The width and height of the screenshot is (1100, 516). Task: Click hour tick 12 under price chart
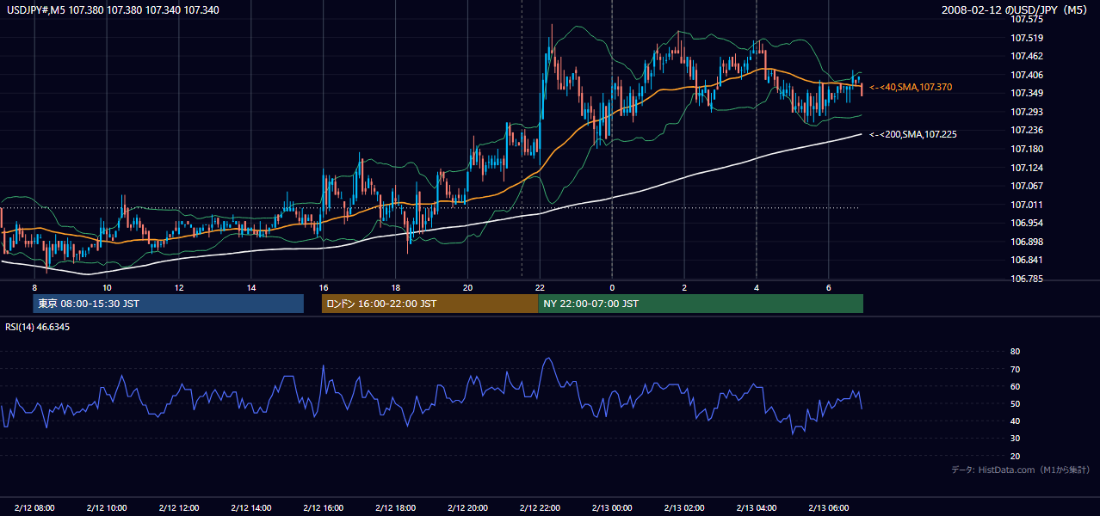pyautogui.click(x=178, y=287)
